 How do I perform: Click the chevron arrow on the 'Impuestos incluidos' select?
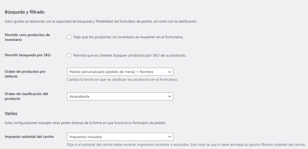pyautogui.click(x=170, y=137)
